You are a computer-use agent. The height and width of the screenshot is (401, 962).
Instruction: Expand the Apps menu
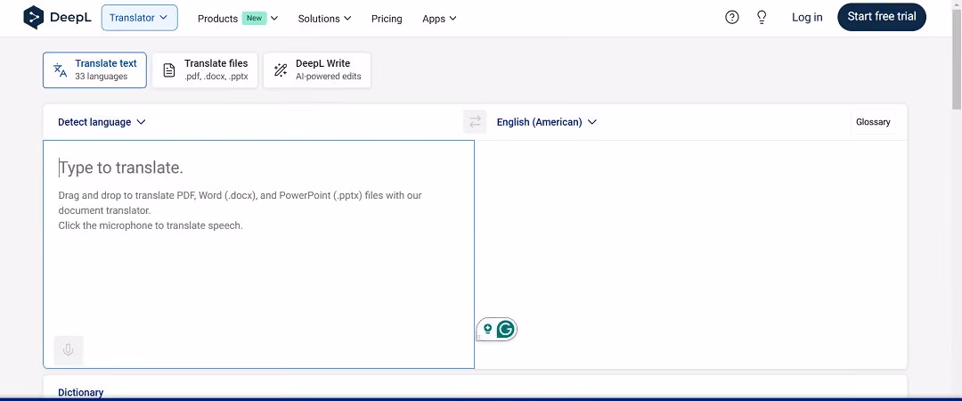(x=439, y=19)
